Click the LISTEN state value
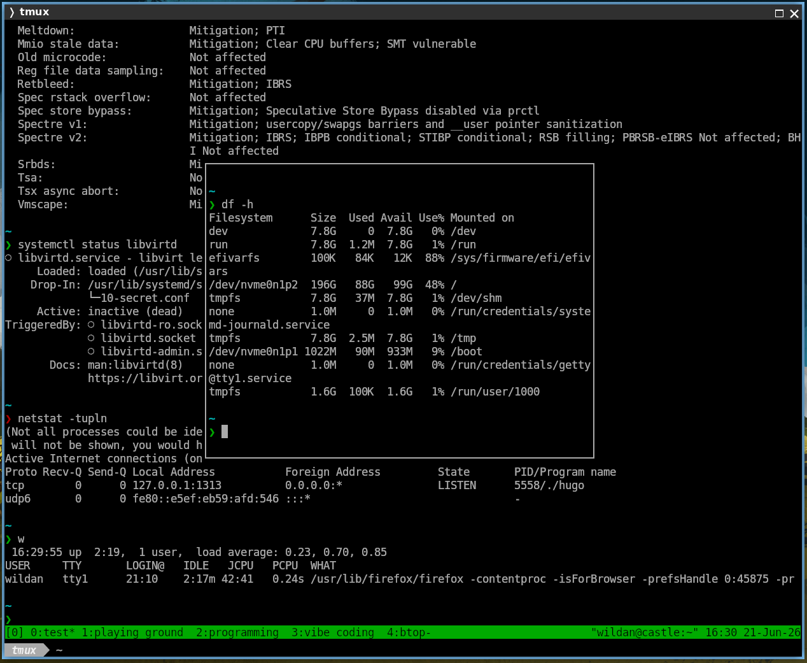The width and height of the screenshot is (807, 663). pyautogui.click(x=457, y=485)
